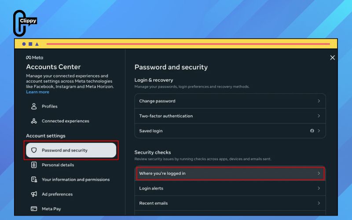Open the Where you're logged in chevron
This screenshot has width=352, height=220.
(319, 173)
